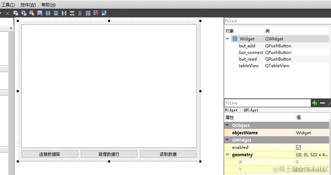The height and width of the screenshot is (175, 331).
Task: Click the enabled property label
Action: pyautogui.click(x=240, y=147)
